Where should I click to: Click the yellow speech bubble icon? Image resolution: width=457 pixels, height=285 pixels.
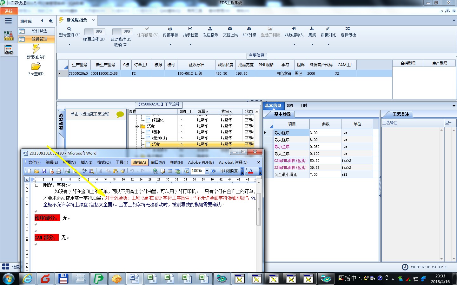[120, 114]
